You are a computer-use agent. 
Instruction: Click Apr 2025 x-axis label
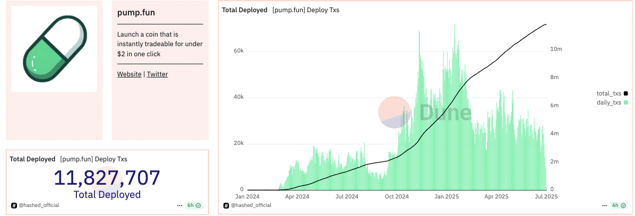pyautogui.click(x=496, y=197)
